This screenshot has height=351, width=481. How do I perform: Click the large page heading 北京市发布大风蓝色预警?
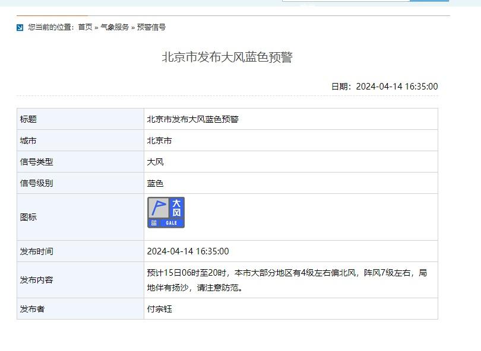227,58
